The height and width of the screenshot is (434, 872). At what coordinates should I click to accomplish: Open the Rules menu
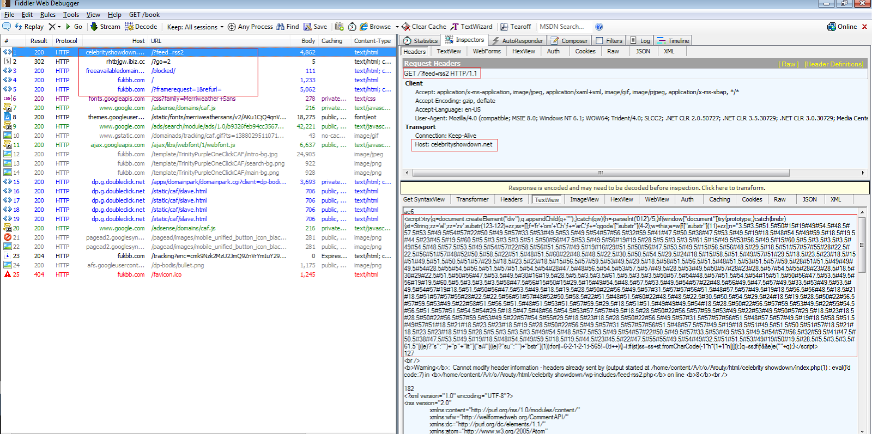tap(47, 15)
